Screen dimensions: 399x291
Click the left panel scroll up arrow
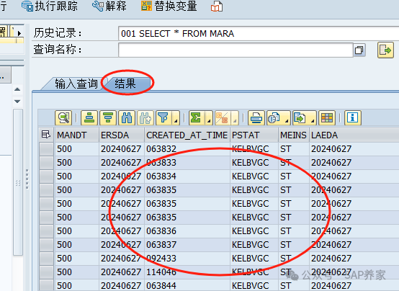tap(17, 89)
